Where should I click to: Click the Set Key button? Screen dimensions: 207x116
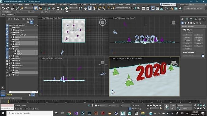point(173,108)
